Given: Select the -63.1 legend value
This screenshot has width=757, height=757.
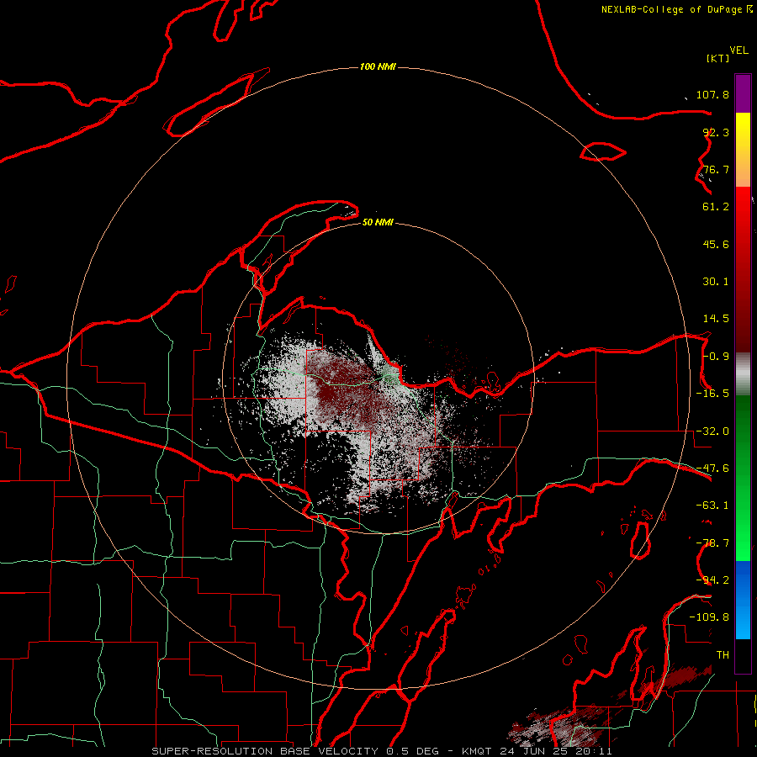Looking at the screenshot, I should [x=712, y=506].
